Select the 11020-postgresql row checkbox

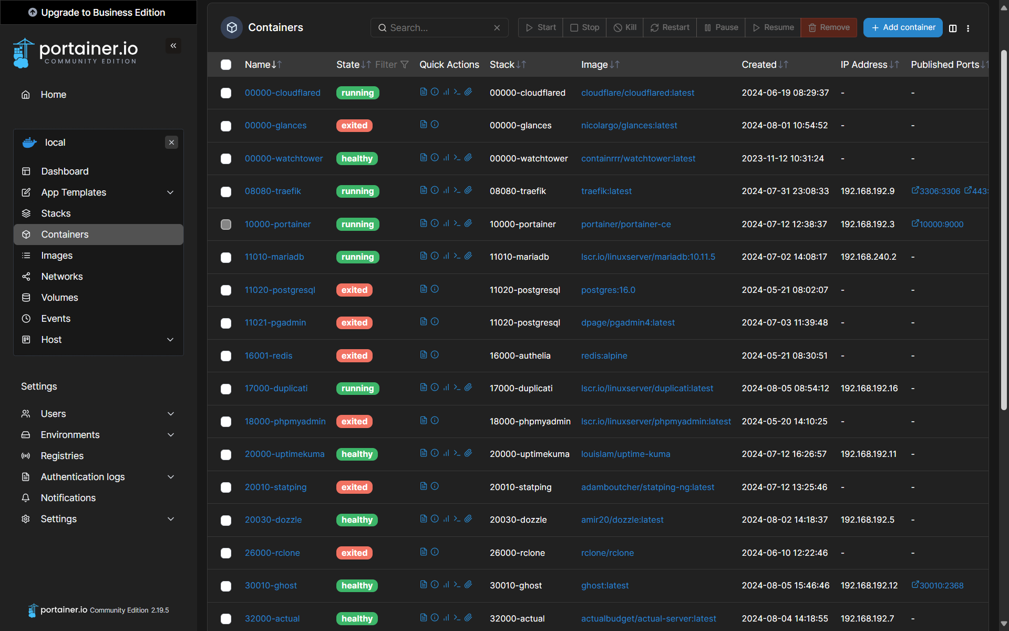coord(226,290)
